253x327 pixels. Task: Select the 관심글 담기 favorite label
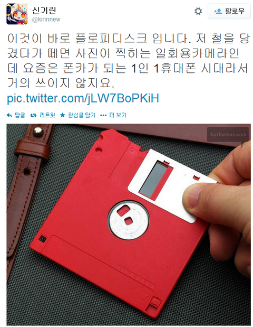point(82,115)
